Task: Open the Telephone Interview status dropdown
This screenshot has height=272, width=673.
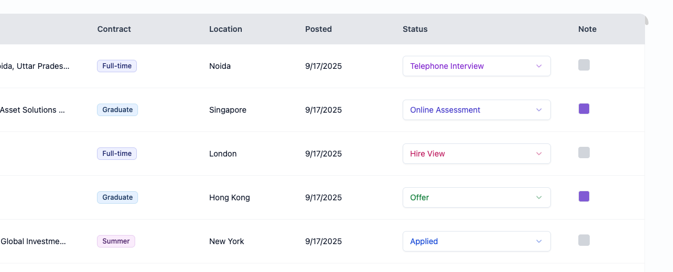Action: pos(476,66)
